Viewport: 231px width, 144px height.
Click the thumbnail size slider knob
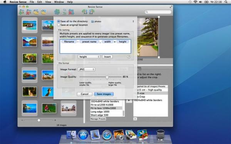(x=39, y=120)
